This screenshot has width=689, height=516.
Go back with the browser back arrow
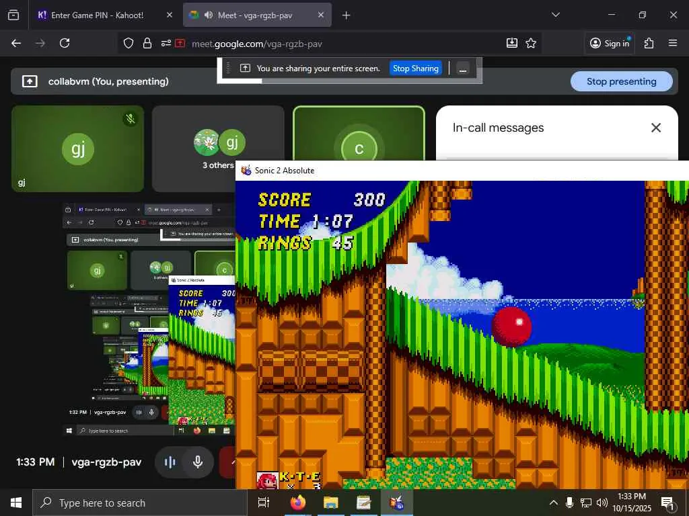(16, 43)
